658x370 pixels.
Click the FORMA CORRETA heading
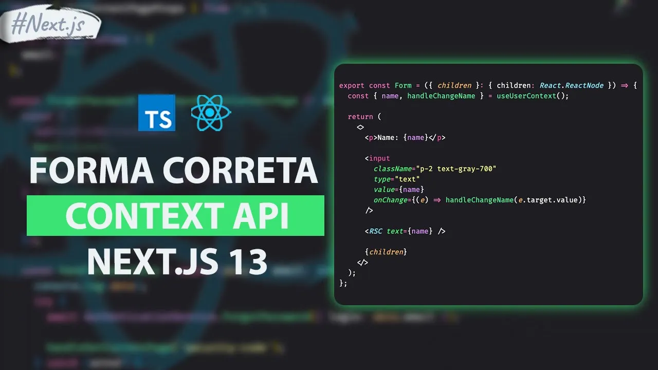point(174,170)
